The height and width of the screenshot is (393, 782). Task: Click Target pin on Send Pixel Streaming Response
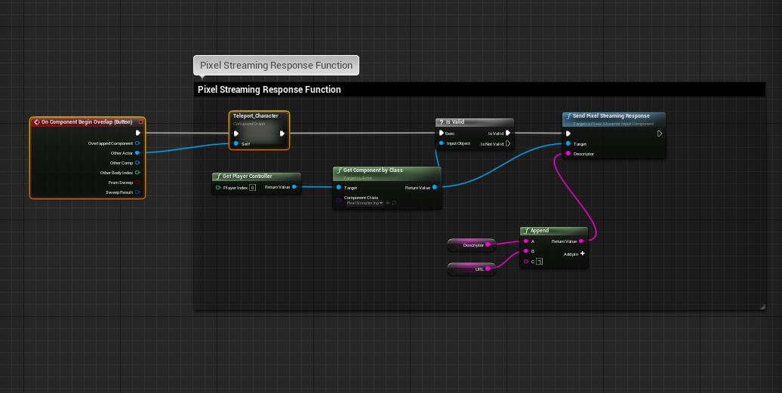point(568,144)
